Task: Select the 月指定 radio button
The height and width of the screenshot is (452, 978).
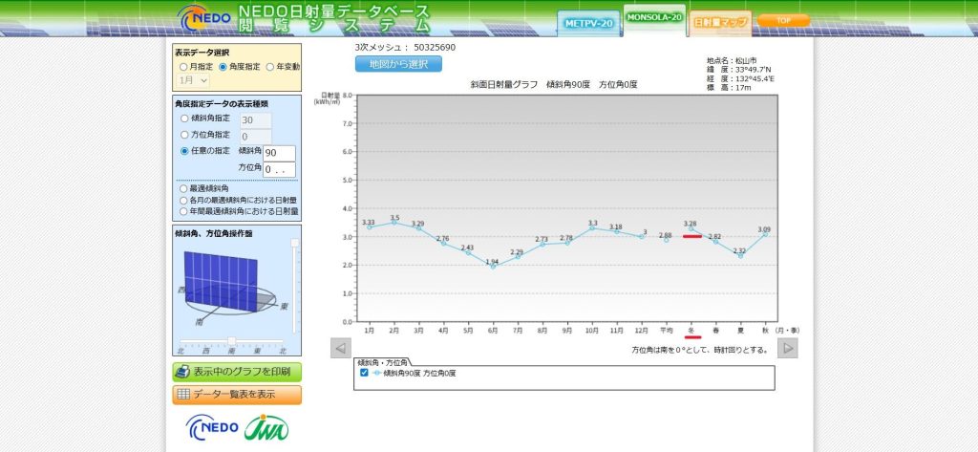Action: 182,68
